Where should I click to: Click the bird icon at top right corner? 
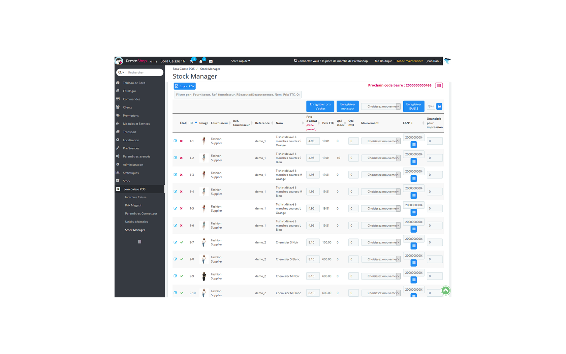point(447,61)
